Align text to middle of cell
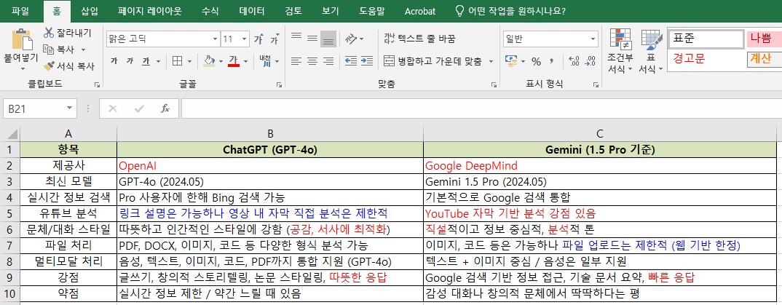Screen dimensions: 782x305 click(x=312, y=39)
